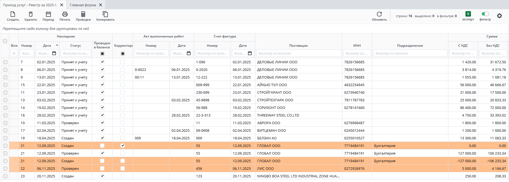Click the Копировать icon
Screen dimensions: 509x182
pyautogui.click(x=105, y=14)
